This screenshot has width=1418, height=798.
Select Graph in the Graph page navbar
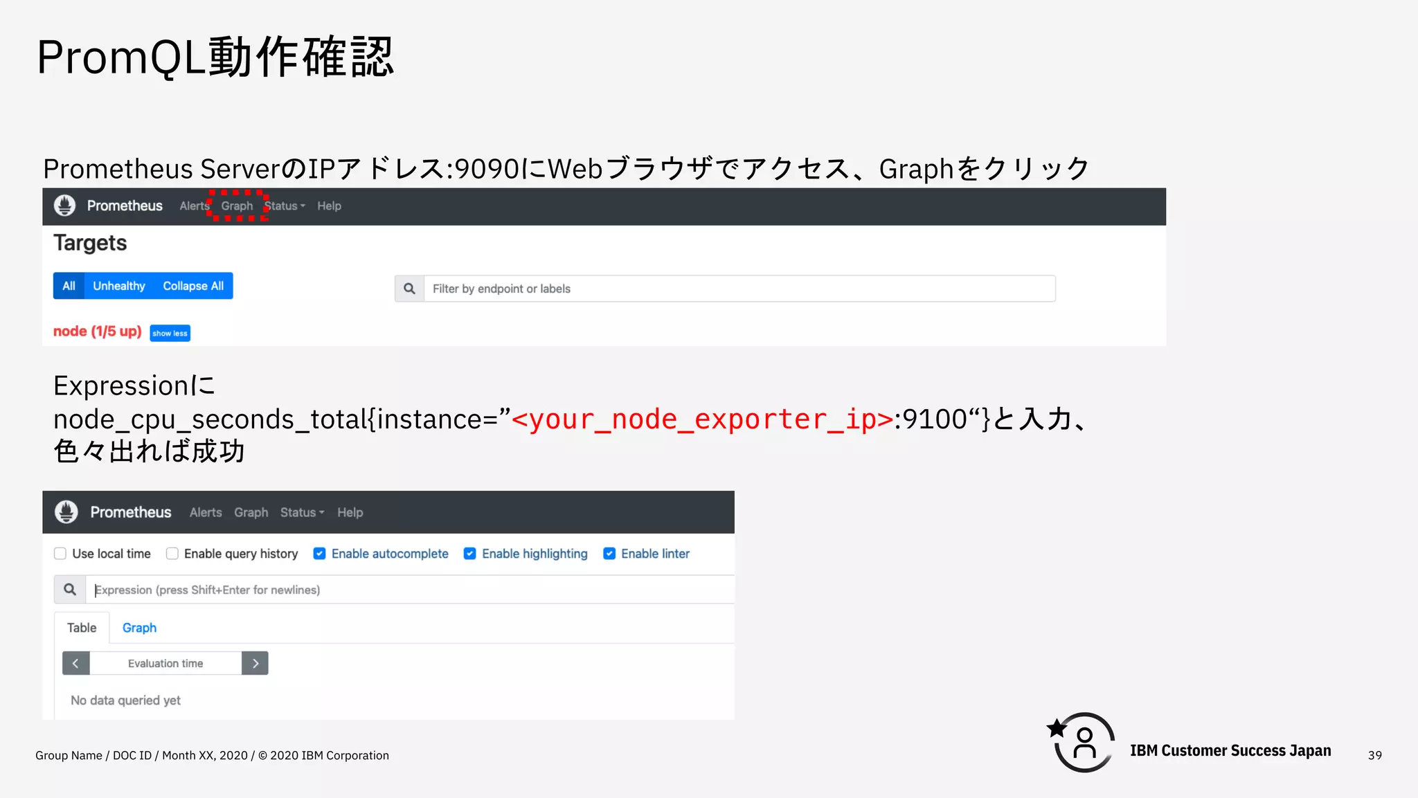click(x=251, y=513)
